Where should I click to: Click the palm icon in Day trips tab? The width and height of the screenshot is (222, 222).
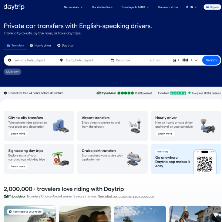[59, 46]
